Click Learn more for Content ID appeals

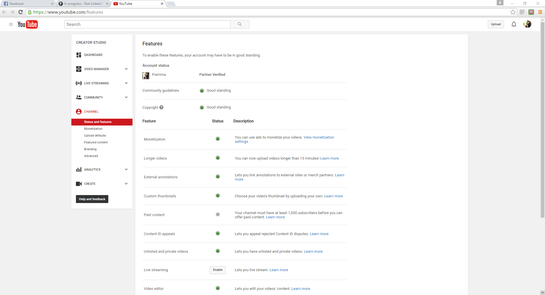coord(319,234)
